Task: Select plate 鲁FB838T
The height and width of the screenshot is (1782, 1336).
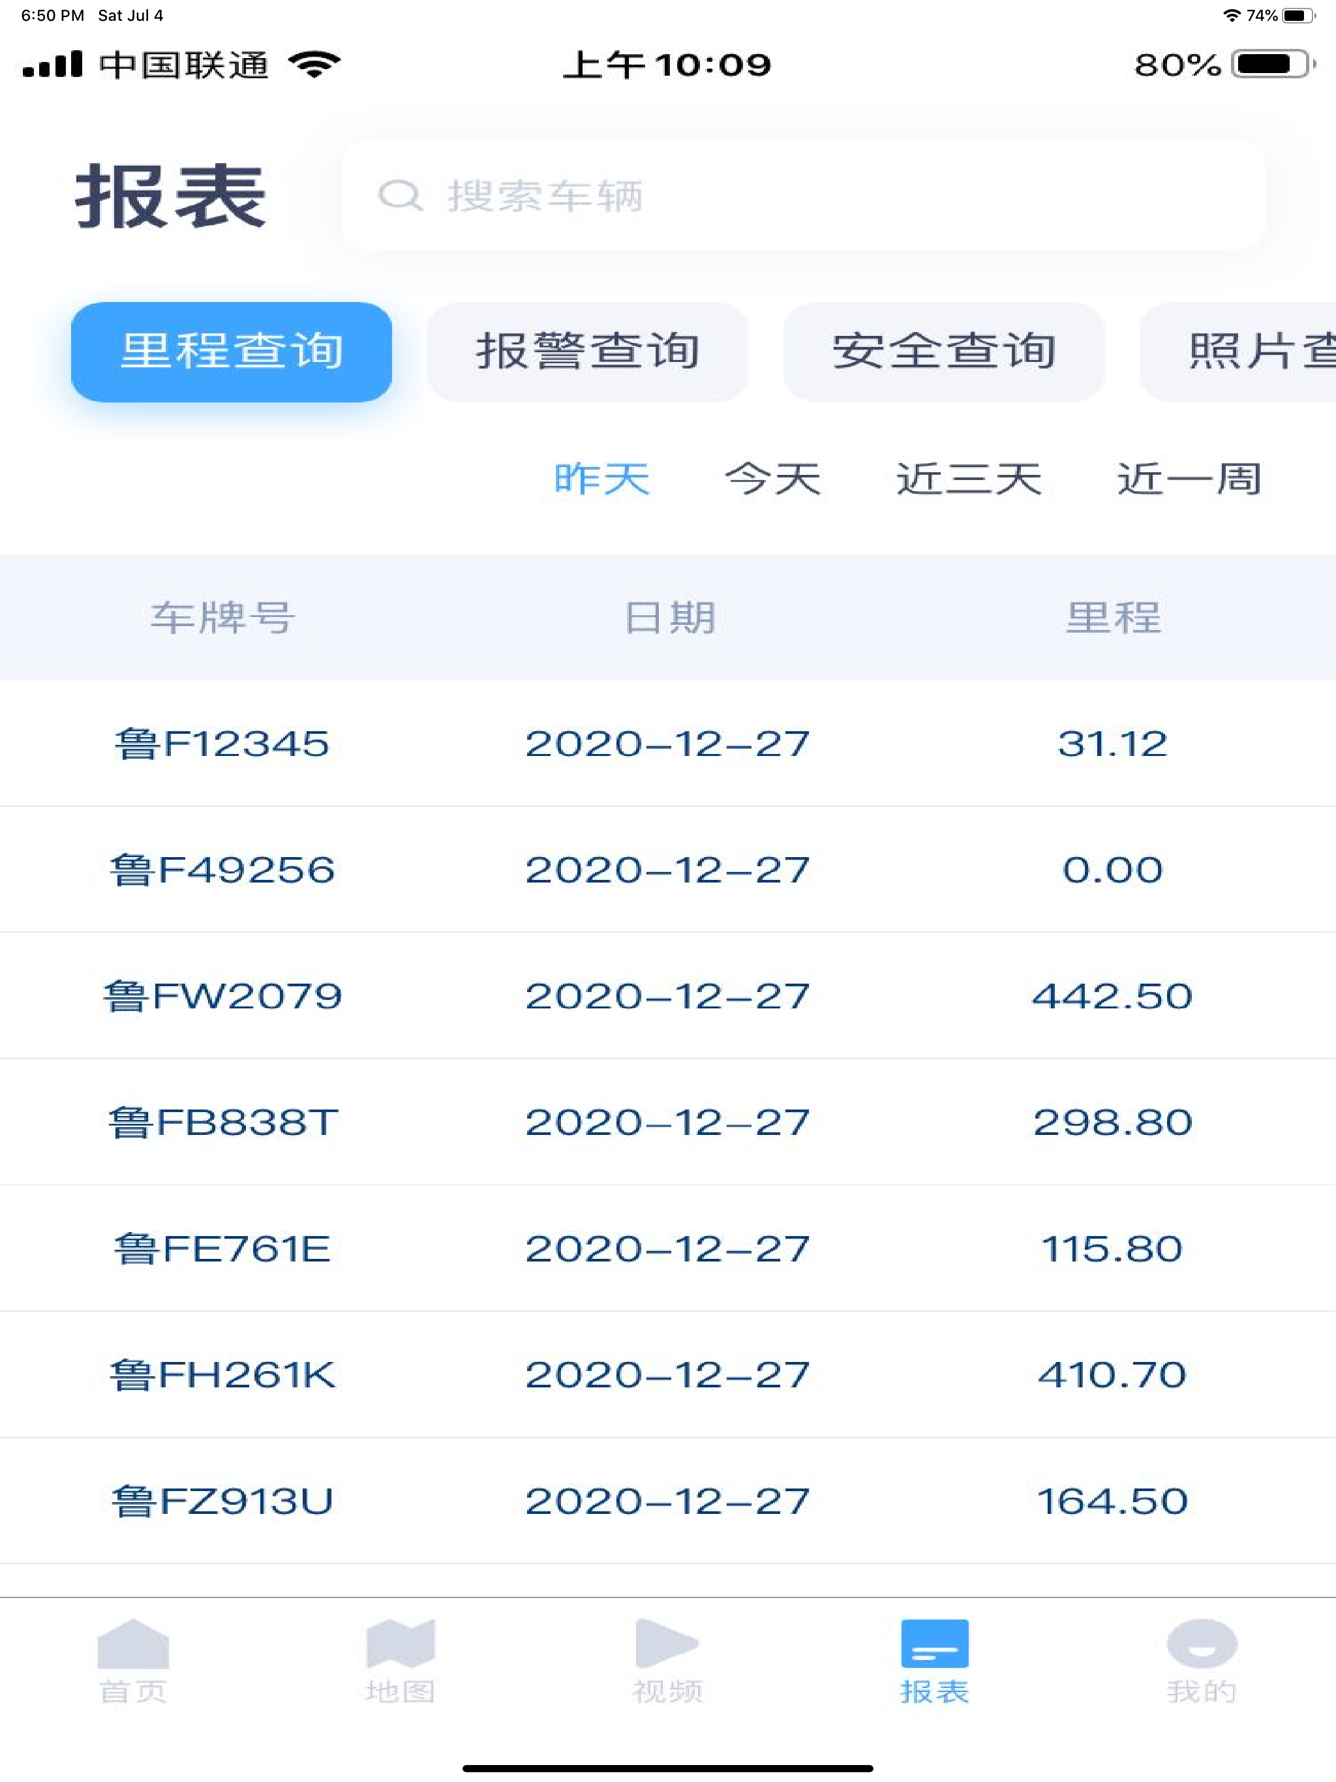Action: (x=222, y=1122)
